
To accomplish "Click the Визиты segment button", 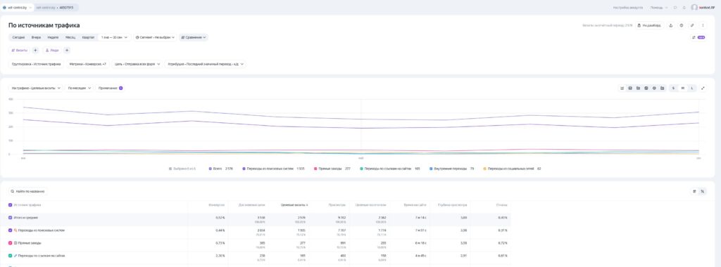I will 19,51.
